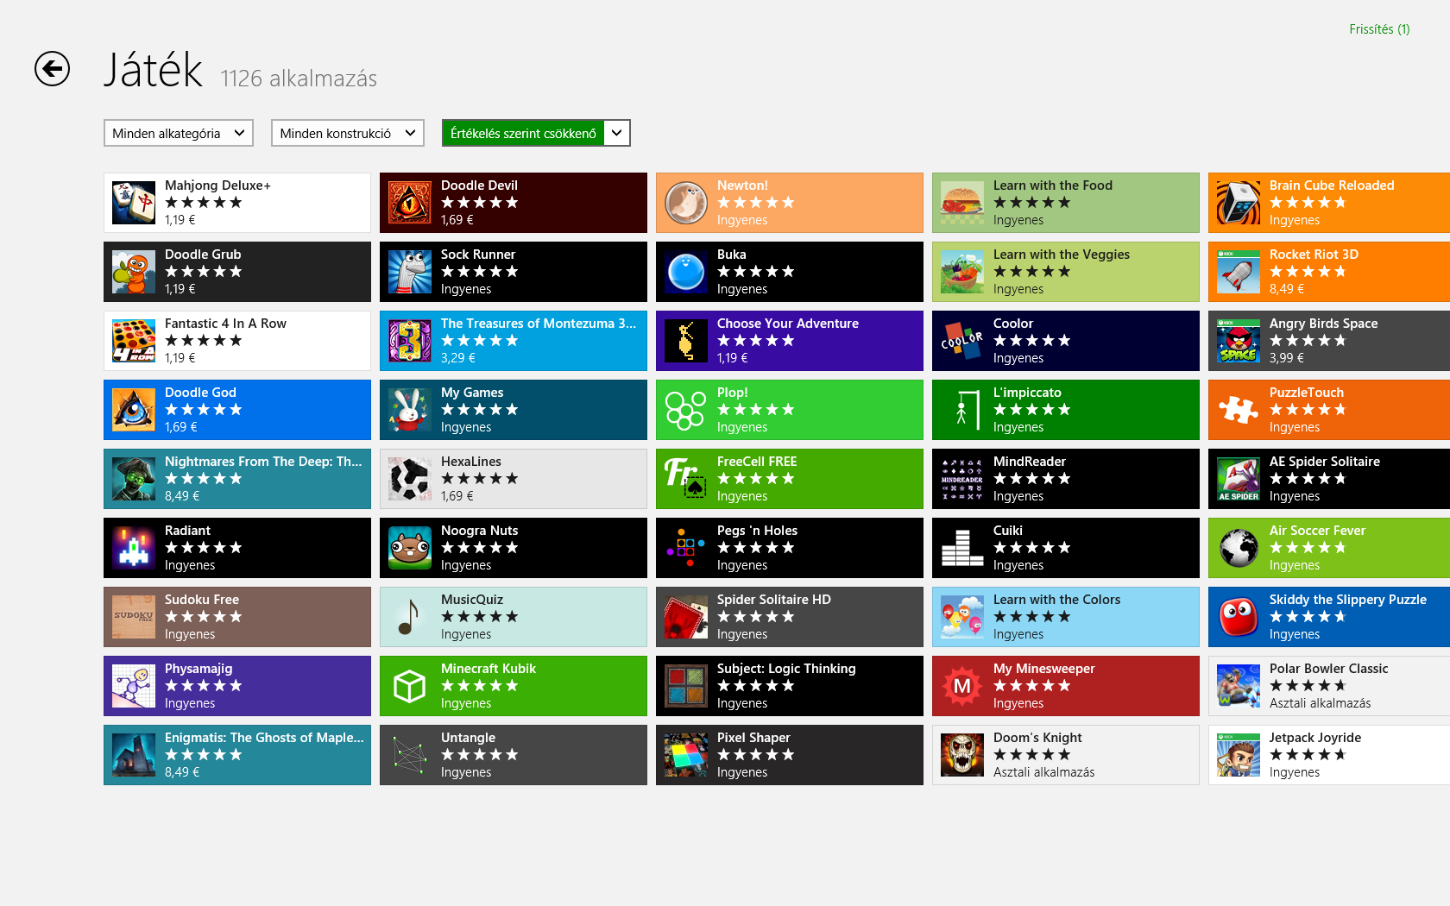Click the Buka blue ball icon
The image size is (1450, 906).
click(686, 272)
